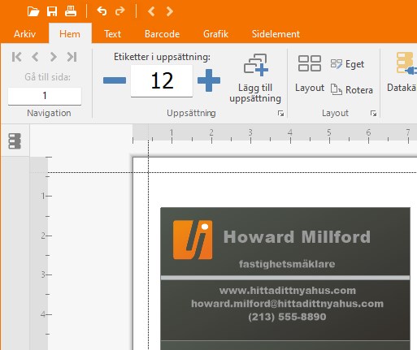The image size is (417, 350).
Task: Go to first page navigation arrow
Action: point(16,57)
